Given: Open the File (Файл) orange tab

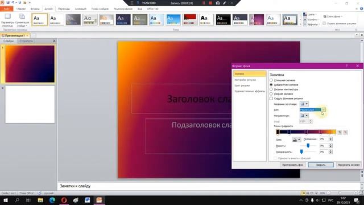Looking at the screenshot, I should (6, 9).
